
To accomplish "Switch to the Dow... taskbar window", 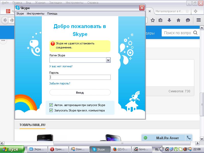I will point(79,149).
